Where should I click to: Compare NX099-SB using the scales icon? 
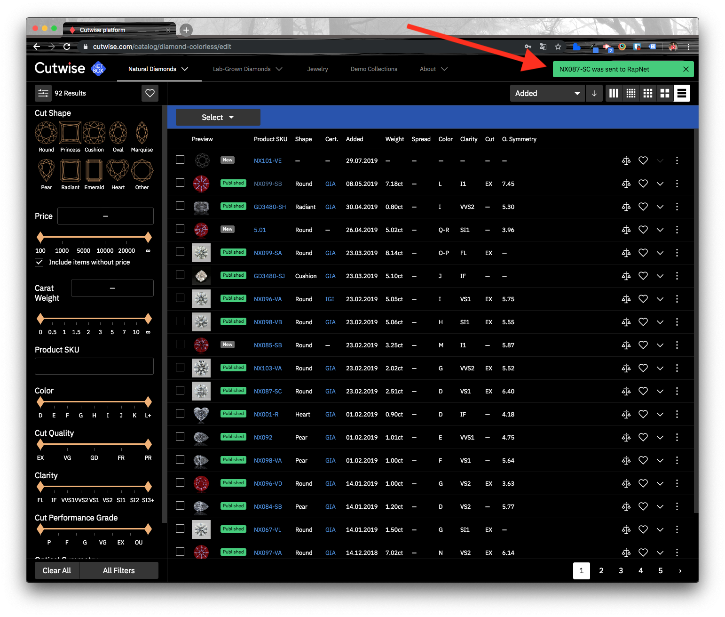coord(626,184)
